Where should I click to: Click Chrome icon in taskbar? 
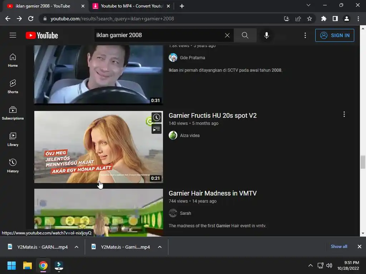pos(43,265)
